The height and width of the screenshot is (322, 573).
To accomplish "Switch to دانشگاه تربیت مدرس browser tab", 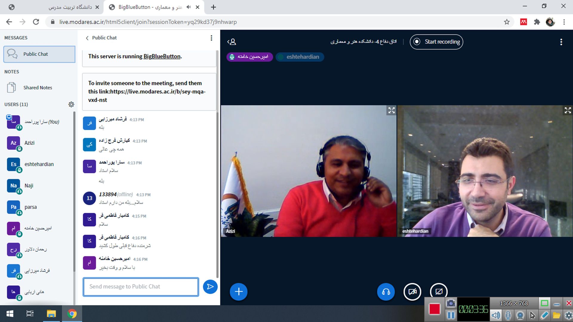I will point(70,7).
